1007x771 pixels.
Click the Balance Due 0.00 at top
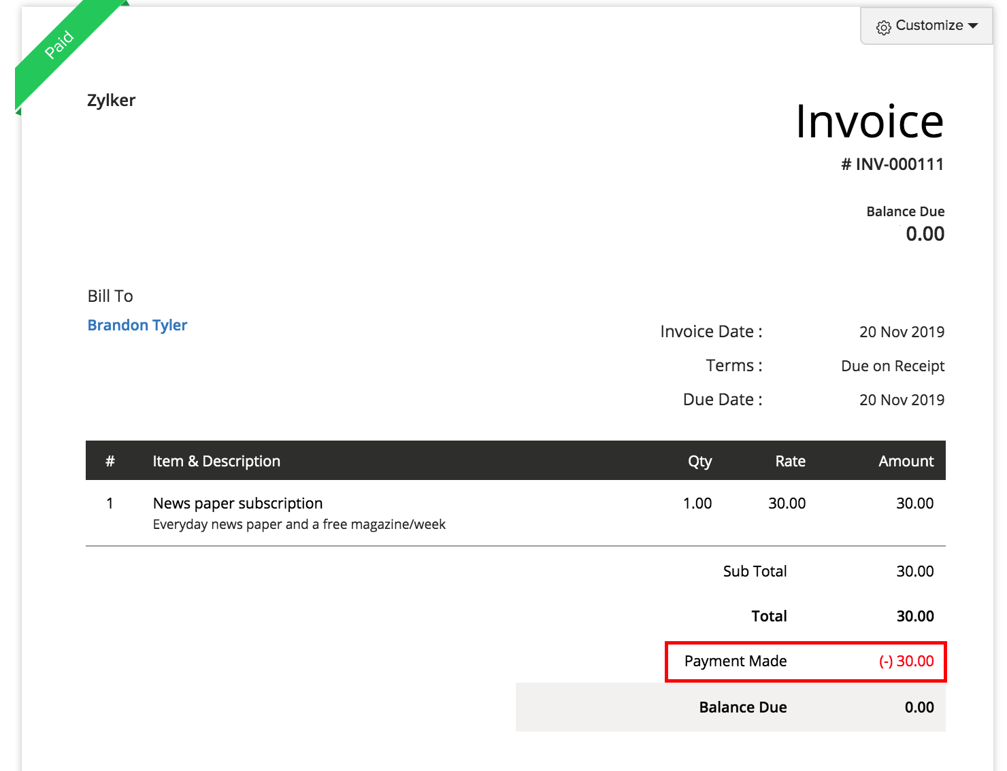(925, 234)
